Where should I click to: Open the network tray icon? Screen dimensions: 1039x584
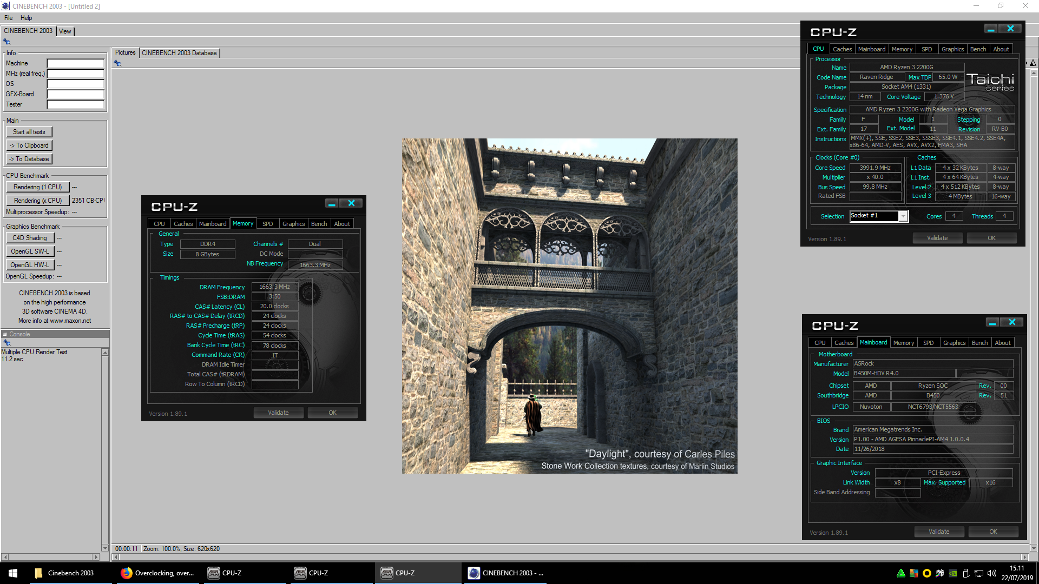coord(979,573)
